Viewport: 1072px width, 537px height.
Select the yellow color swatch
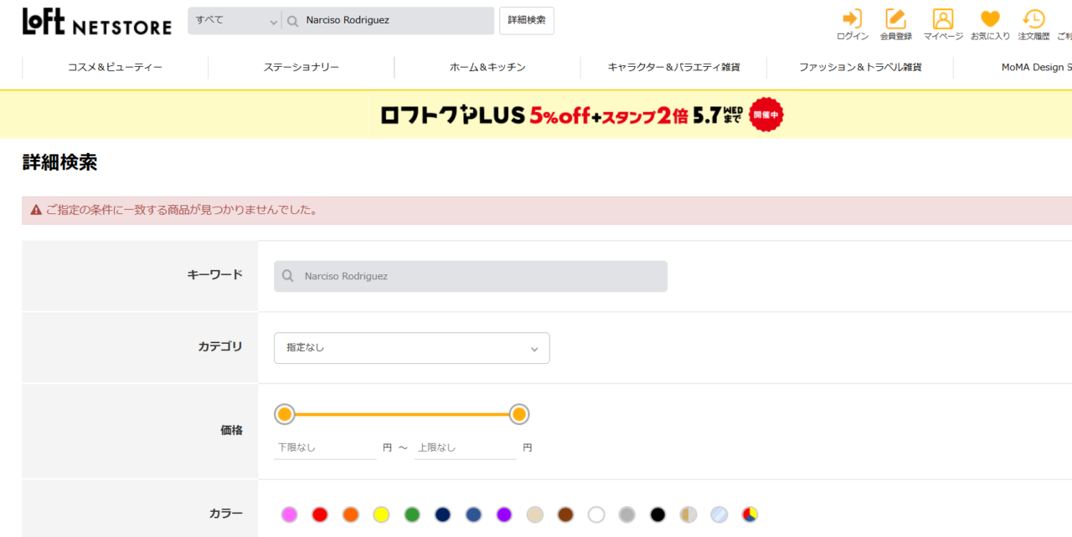pos(381,514)
